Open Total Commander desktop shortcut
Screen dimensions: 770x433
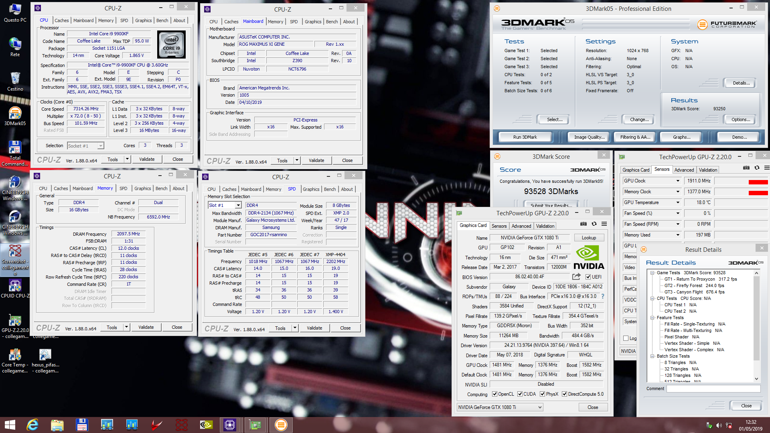pyautogui.click(x=15, y=154)
